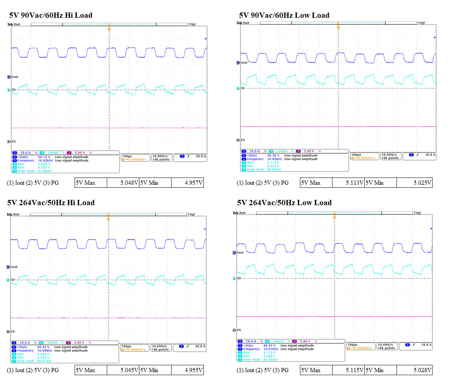453x385 pixels.
Task: Click the 5.045V table cell
Action: coord(123,370)
